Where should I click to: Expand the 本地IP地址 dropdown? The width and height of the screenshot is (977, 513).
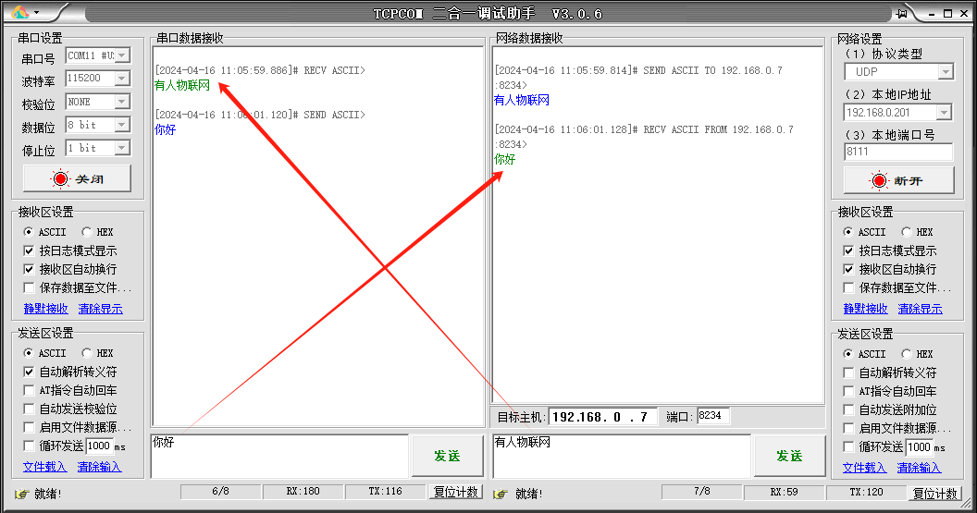(x=944, y=113)
